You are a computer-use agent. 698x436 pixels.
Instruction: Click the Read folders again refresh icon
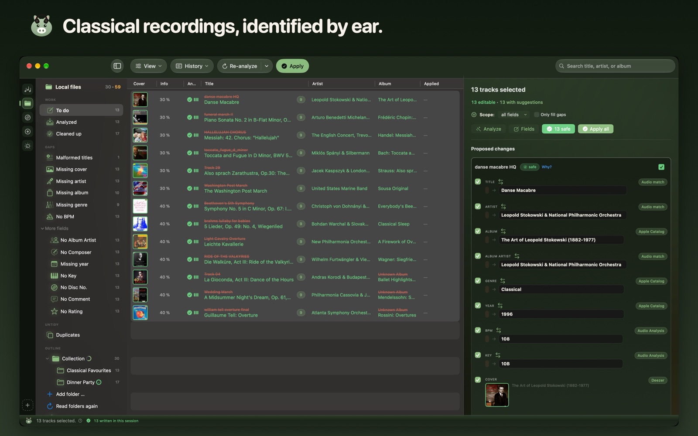50,406
